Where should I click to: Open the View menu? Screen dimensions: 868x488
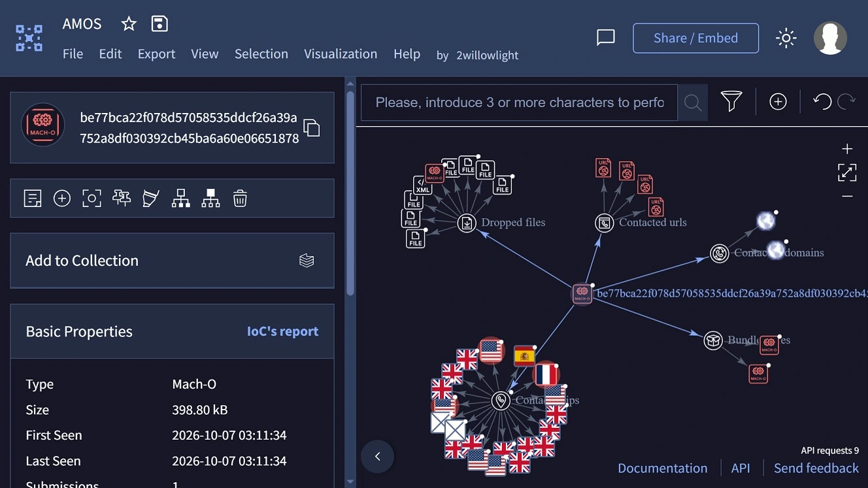coord(205,54)
